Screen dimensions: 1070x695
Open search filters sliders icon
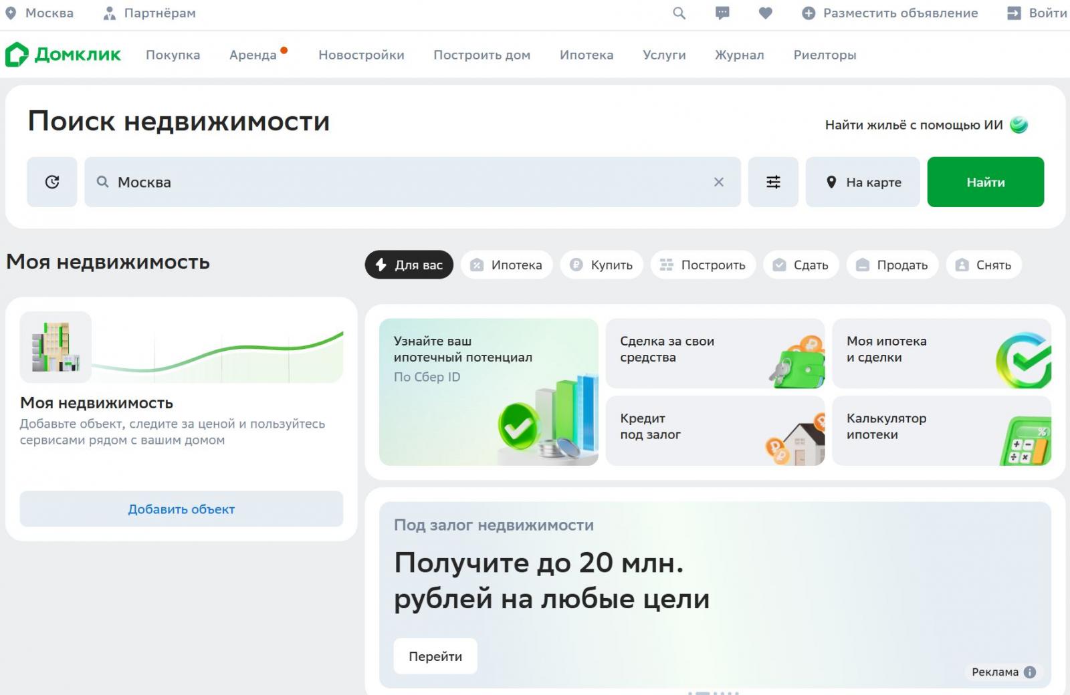(773, 182)
